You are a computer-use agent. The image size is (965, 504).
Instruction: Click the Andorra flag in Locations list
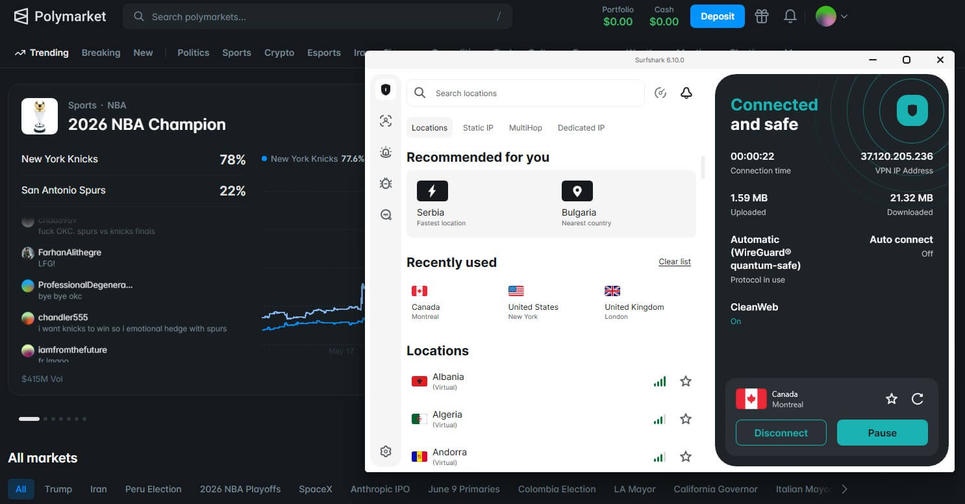click(x=420, y=457)
